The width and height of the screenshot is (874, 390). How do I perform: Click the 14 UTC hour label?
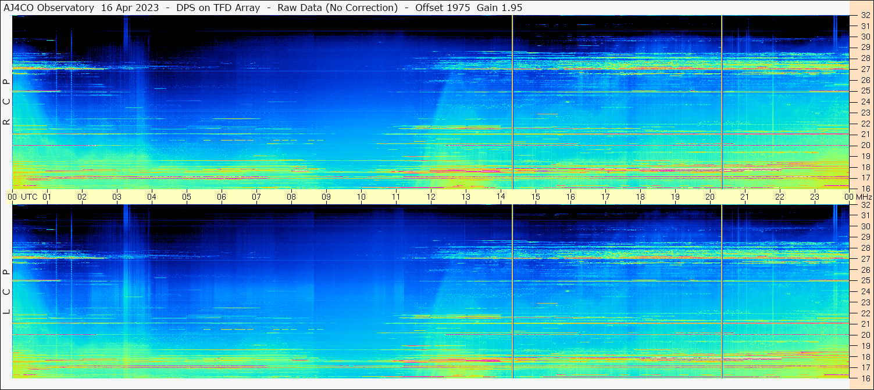[501, 197]
